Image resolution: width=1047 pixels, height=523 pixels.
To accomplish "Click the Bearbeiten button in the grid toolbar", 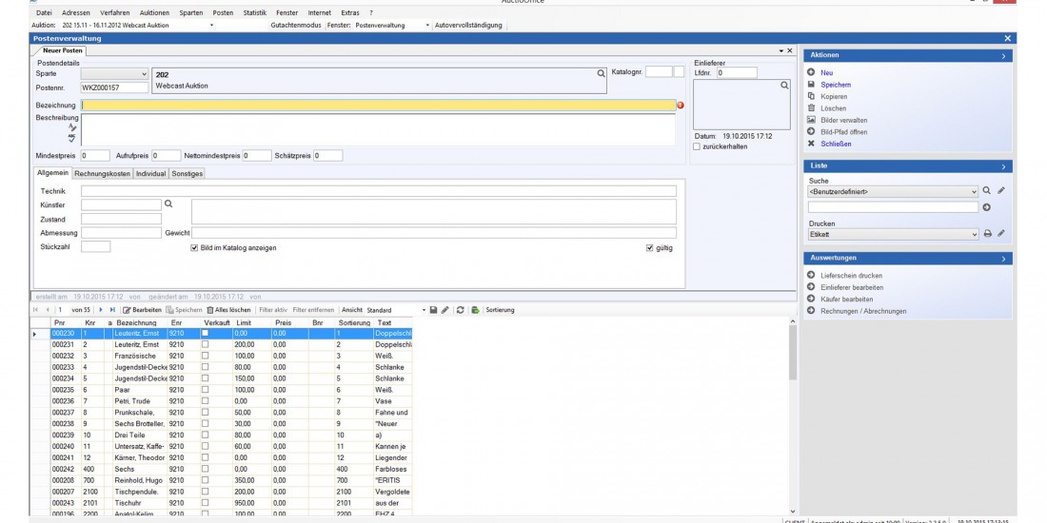I will (x=142, y=310).
